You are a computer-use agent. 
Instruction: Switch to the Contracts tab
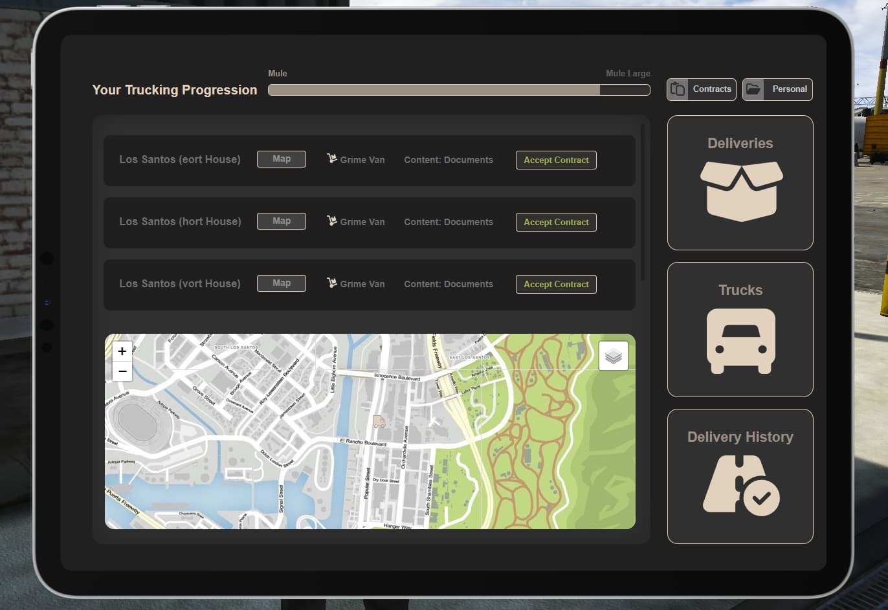click(702, 89)
